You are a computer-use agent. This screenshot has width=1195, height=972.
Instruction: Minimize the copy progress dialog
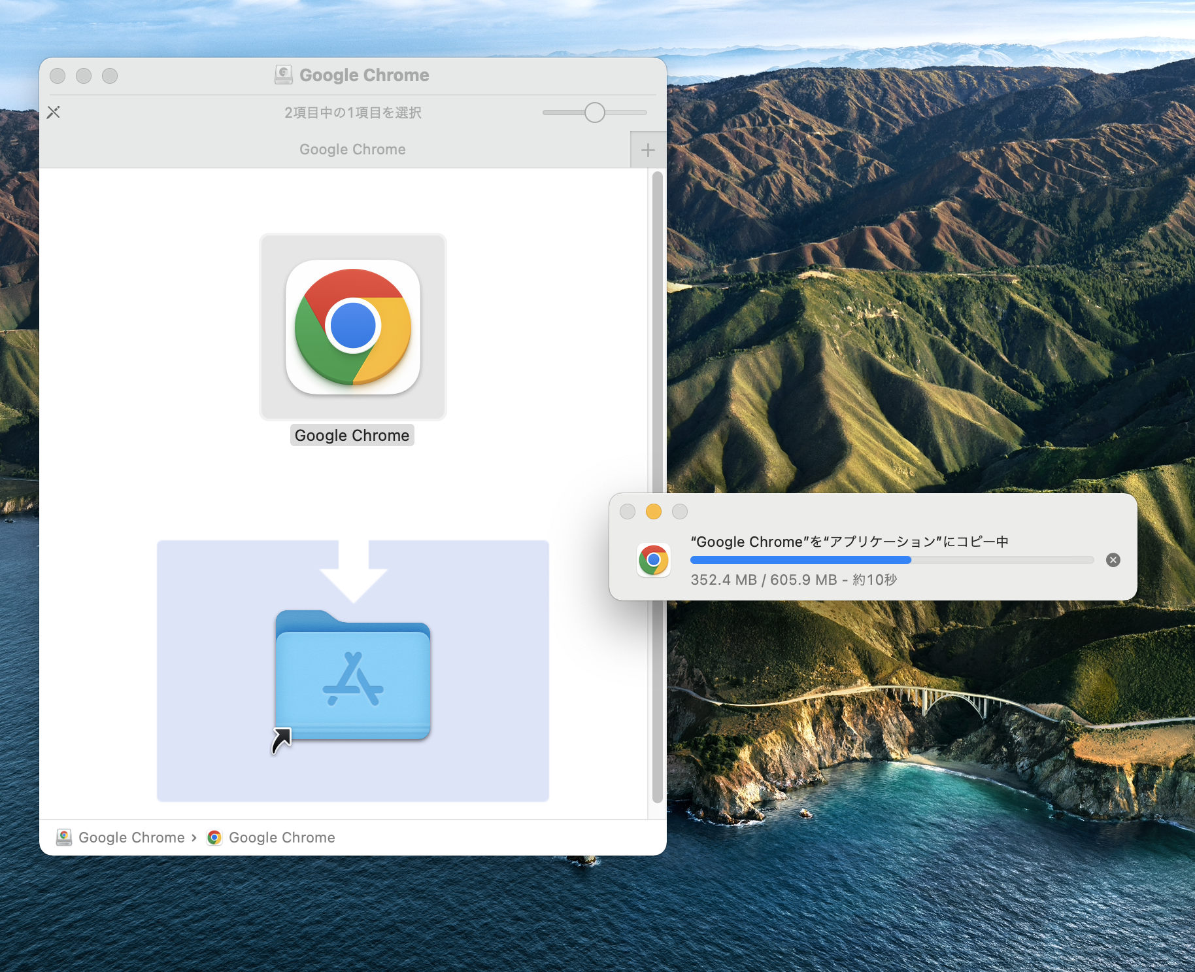(653, 512)
